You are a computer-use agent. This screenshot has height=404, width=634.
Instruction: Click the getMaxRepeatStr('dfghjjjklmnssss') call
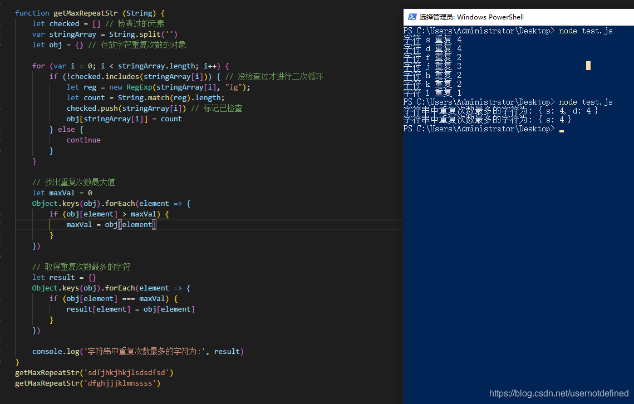(x=88, y=383)
